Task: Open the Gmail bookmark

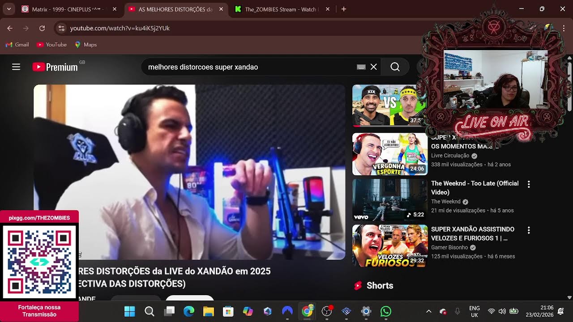Action: (x=17, y=45)
